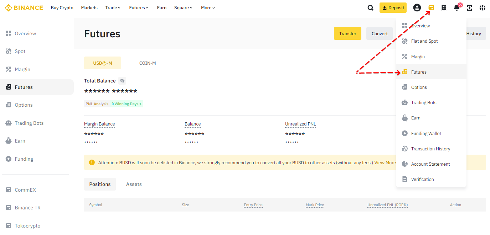Expand the Futures header menu
490x235 pixels.
[x=139, y=8]
